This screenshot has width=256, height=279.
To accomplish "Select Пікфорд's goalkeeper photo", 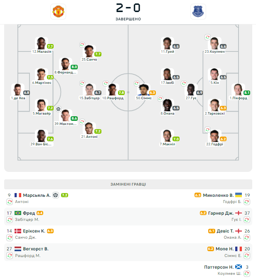I will [238, 90].
